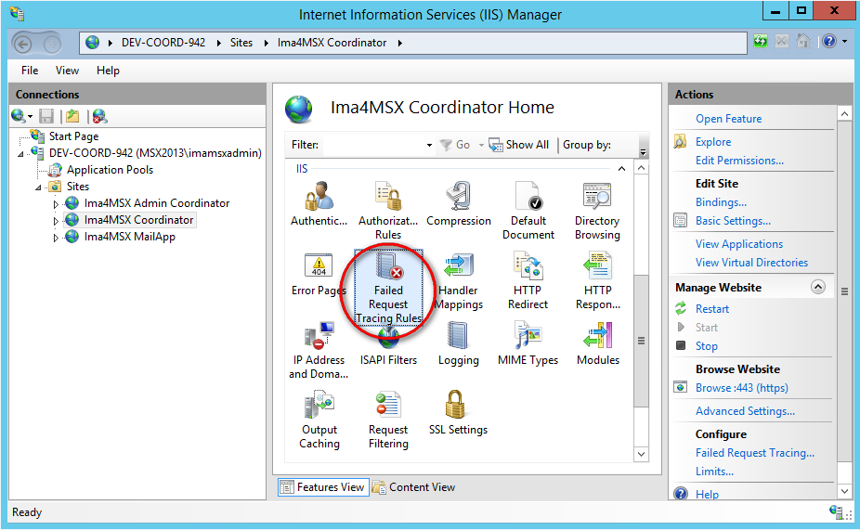The height and width of the screenshot is (530, 860).
Task: Open the Limits link
Action: point(714,471)
